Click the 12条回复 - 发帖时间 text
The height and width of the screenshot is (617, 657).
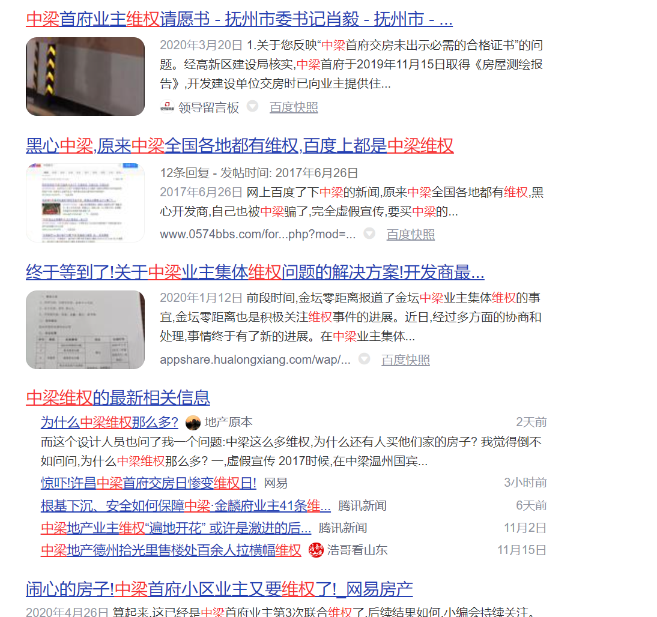[x=259, y=173]
